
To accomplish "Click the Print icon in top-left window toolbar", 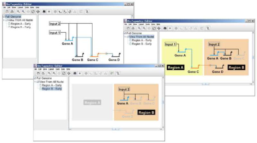I will (12, 11).
